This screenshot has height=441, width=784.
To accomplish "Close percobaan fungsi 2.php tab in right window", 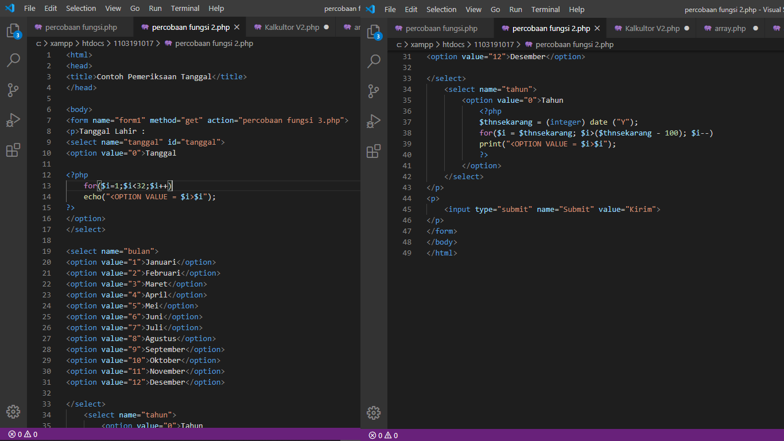I will click(x=597, y=28).
